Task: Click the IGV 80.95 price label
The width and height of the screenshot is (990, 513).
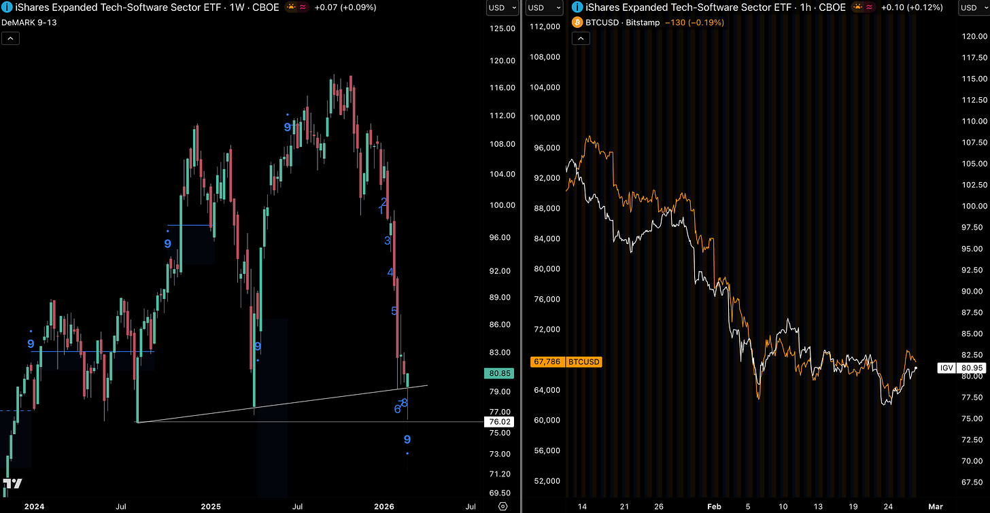Action: click(961, 368)
